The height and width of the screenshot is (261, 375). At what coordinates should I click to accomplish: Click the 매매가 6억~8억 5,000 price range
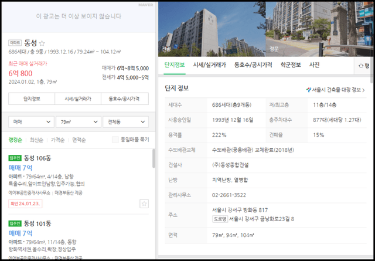click(125, 69)
